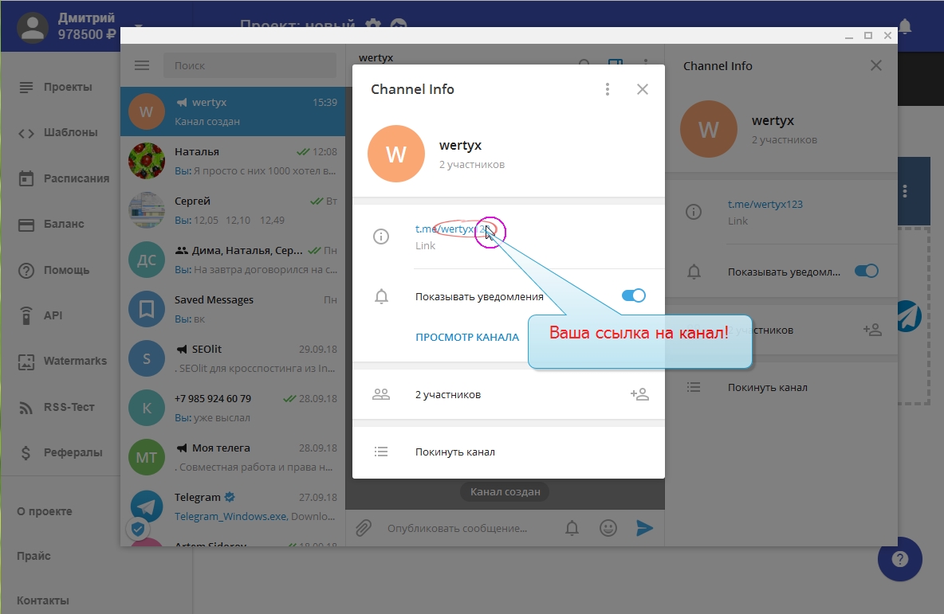Open the Telegram hamburger menu
Image resolution: width=944 pixels, height=614 pixels.
(x=142, y=66)
